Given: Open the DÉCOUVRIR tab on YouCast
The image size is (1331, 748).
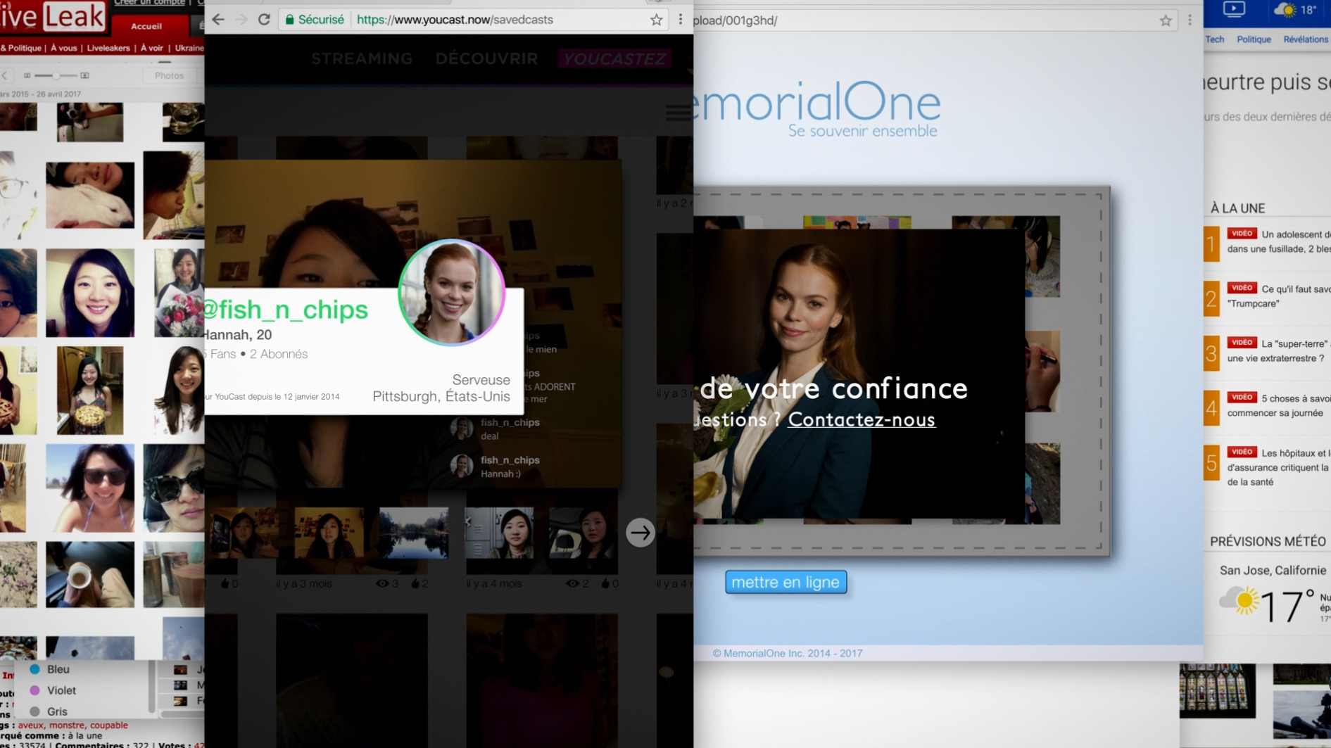Looking at the screenshot, I should 486,58.
